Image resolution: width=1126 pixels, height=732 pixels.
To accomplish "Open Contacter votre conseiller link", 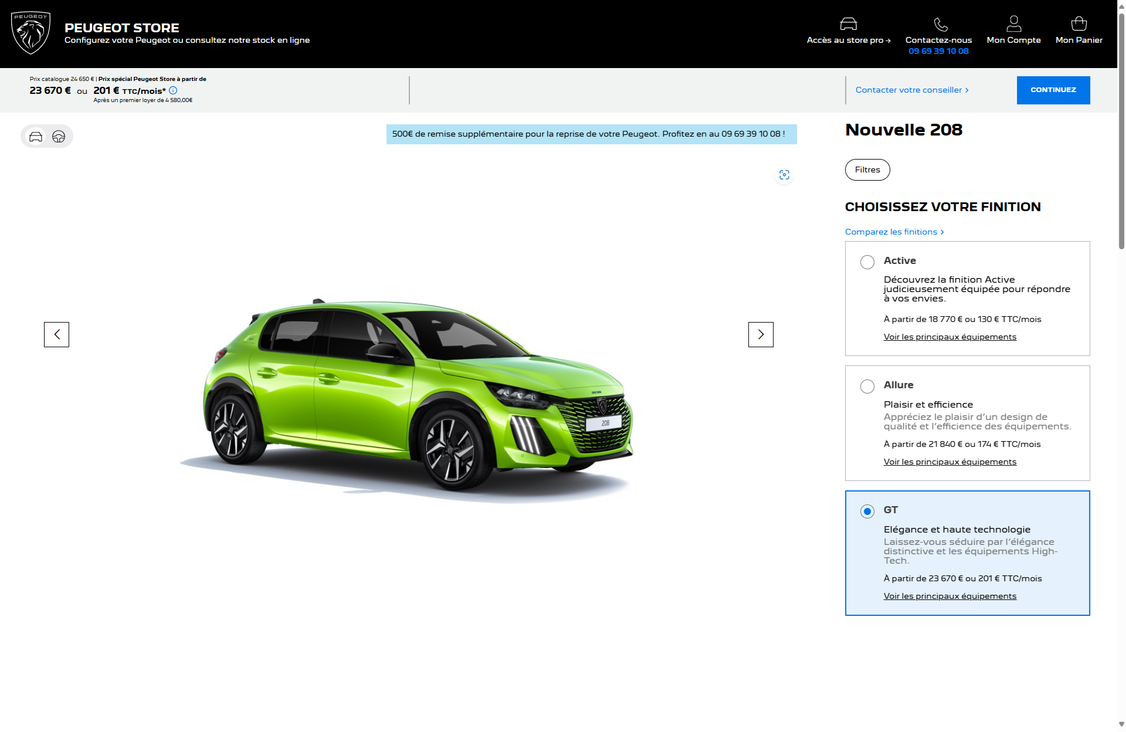I will pyautogui.click(x=911, y=90).
